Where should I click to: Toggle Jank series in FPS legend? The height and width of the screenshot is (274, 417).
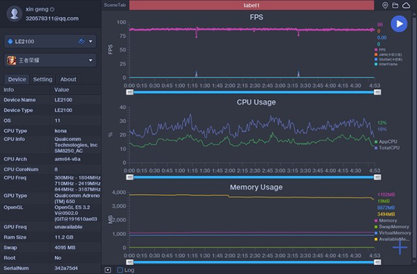(x=389, y=54)
